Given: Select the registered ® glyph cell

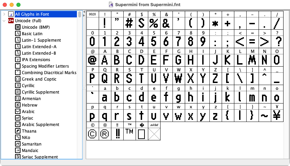Looking at the screenshot, I should [x=105, y=131].
